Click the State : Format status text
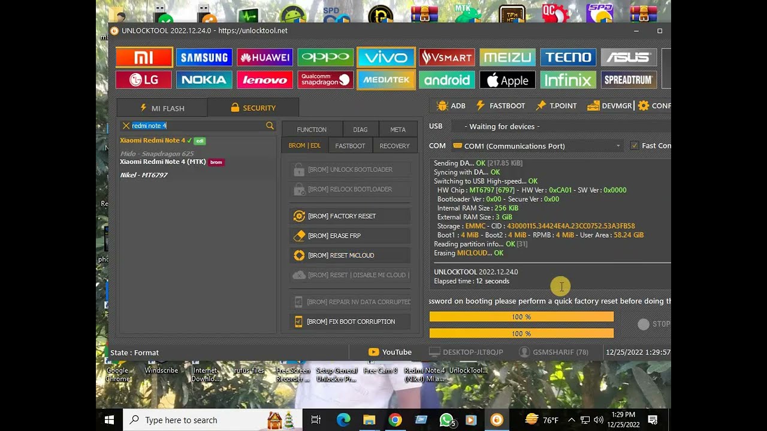 [x=135, y=353]
